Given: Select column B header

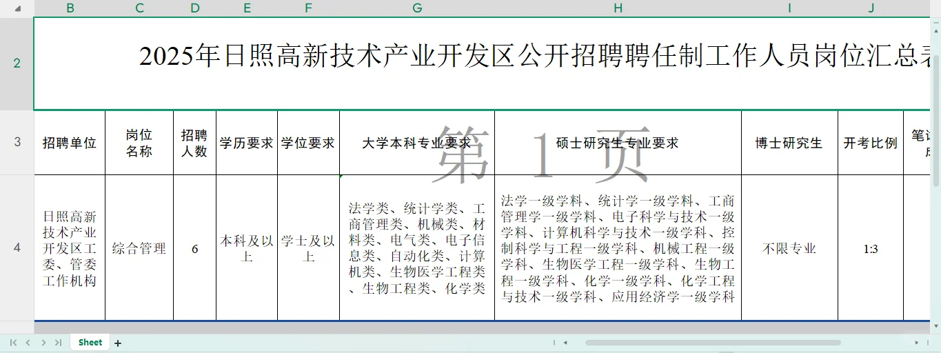Looking at the screenshot, I should 70,8.
